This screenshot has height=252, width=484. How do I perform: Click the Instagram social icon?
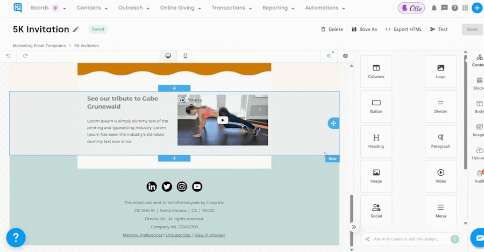(x=182, y=186)
